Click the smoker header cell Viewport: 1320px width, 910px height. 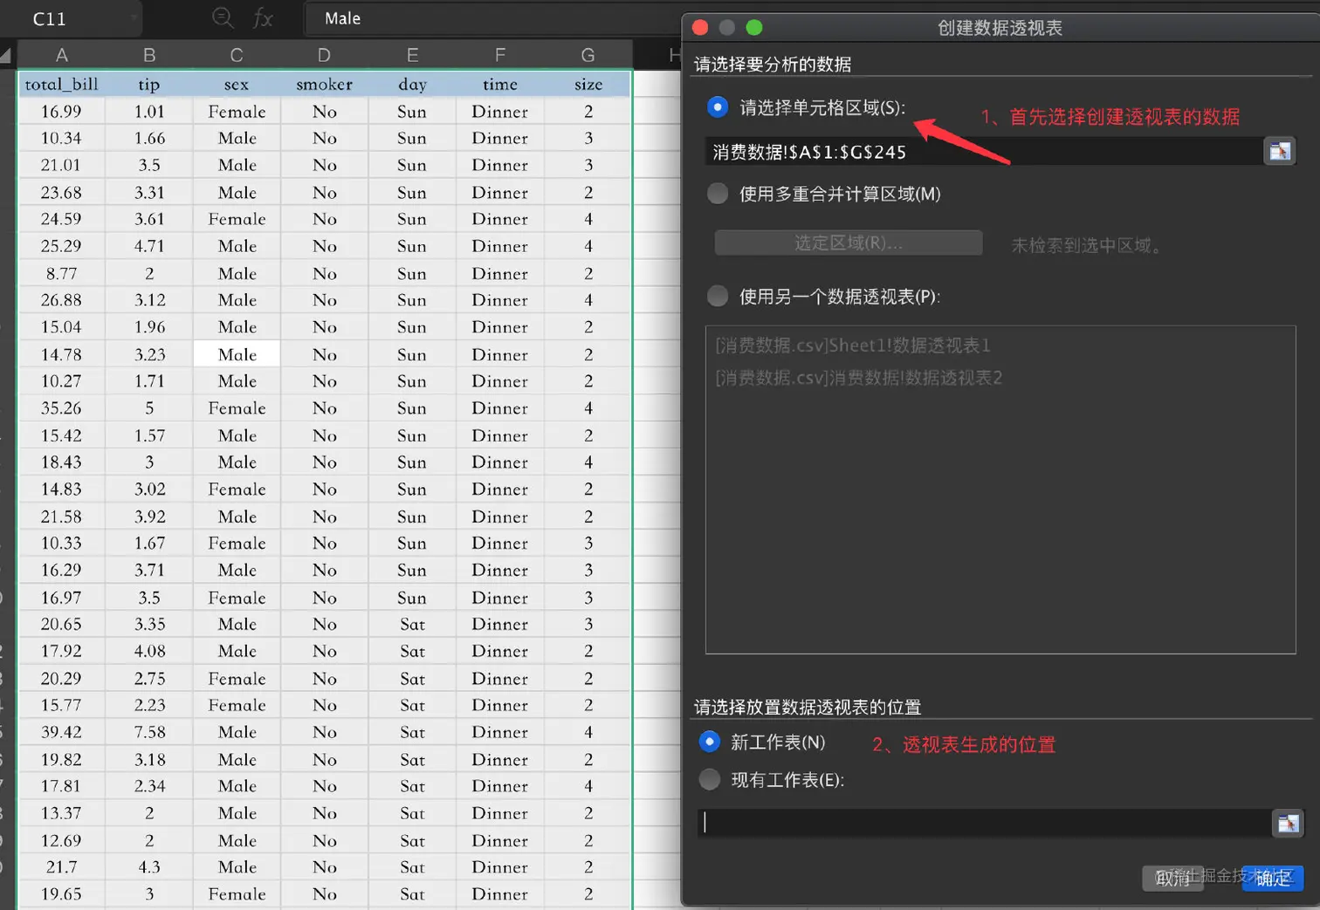click(x=324, y=85)
